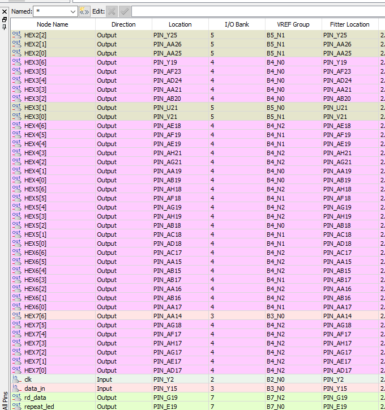Click the output pin icon for repeat_led
Viewport: 385px width, 410px height.
coord(17,407)
